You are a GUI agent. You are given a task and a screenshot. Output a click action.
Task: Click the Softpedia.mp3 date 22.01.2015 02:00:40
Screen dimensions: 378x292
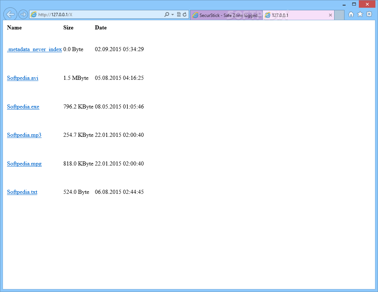click(119, 135)
